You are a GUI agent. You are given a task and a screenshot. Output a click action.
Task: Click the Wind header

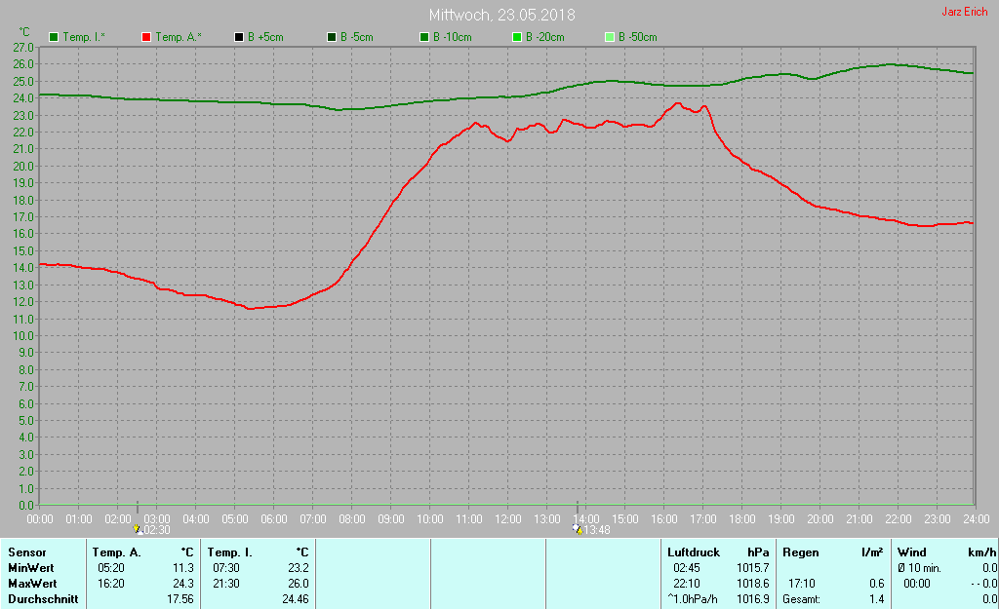912,552
